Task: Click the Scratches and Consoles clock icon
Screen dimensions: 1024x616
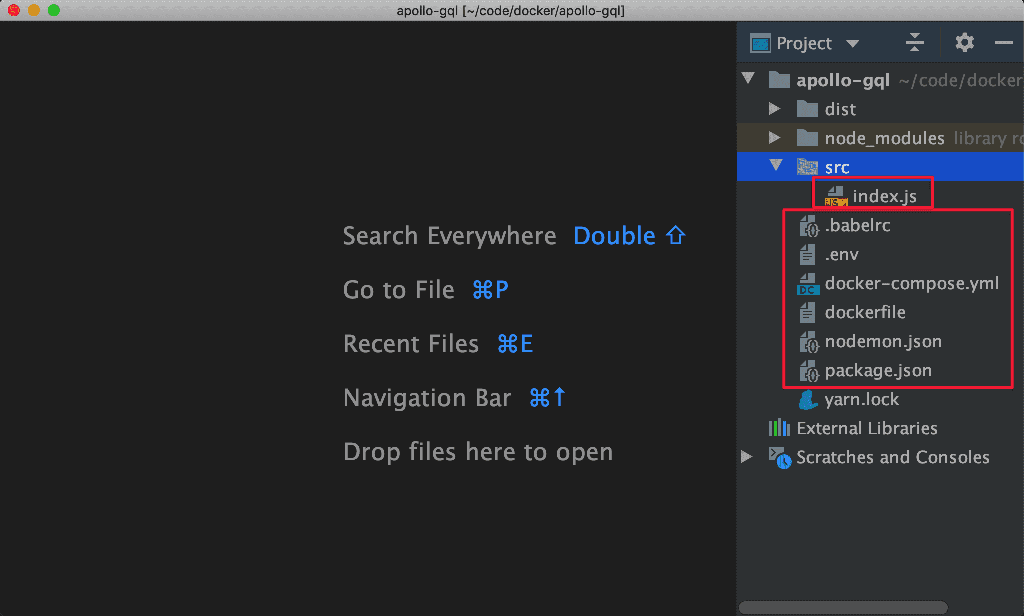Action: click(x=780, y=457)
